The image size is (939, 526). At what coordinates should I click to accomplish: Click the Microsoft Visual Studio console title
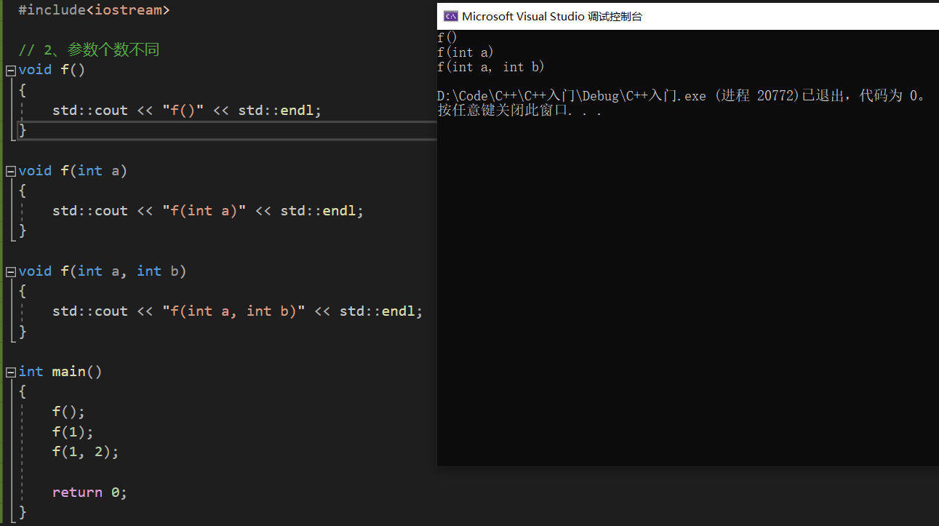(x=552, y=16)
